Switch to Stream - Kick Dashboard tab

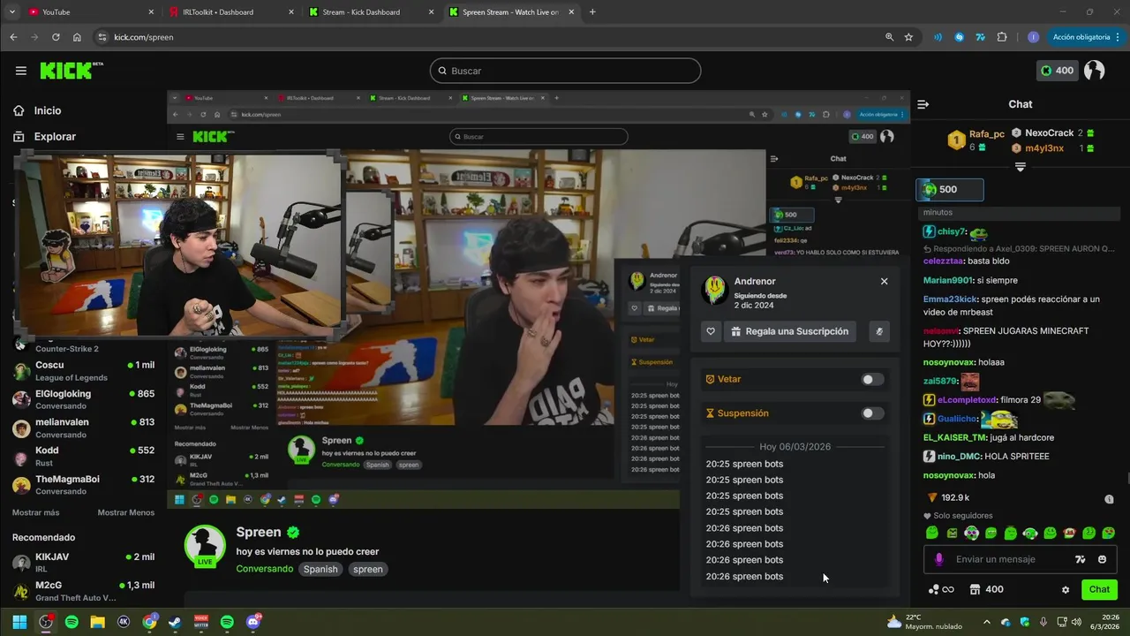point(371,12)
